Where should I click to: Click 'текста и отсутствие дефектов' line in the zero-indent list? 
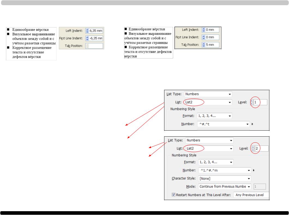pyautogui.click(x=148, y=52)
